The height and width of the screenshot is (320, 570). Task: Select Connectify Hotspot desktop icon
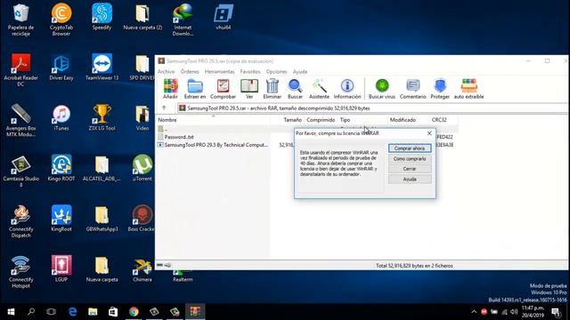point(20,272)
